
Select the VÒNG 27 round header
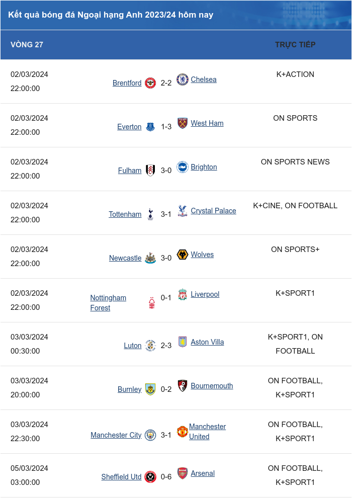(27, 44)
